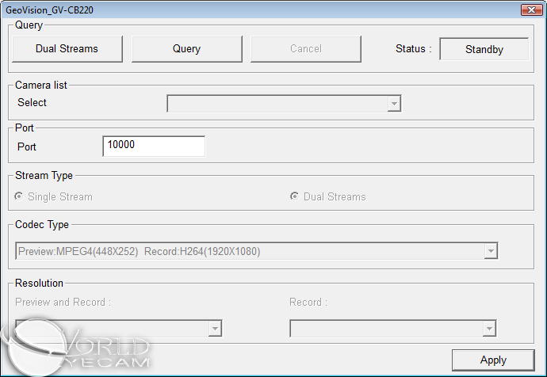Open the Record resolution dropdown
Image resolution: width=547 pixels, height=377 pixels.
coord(392,329)
